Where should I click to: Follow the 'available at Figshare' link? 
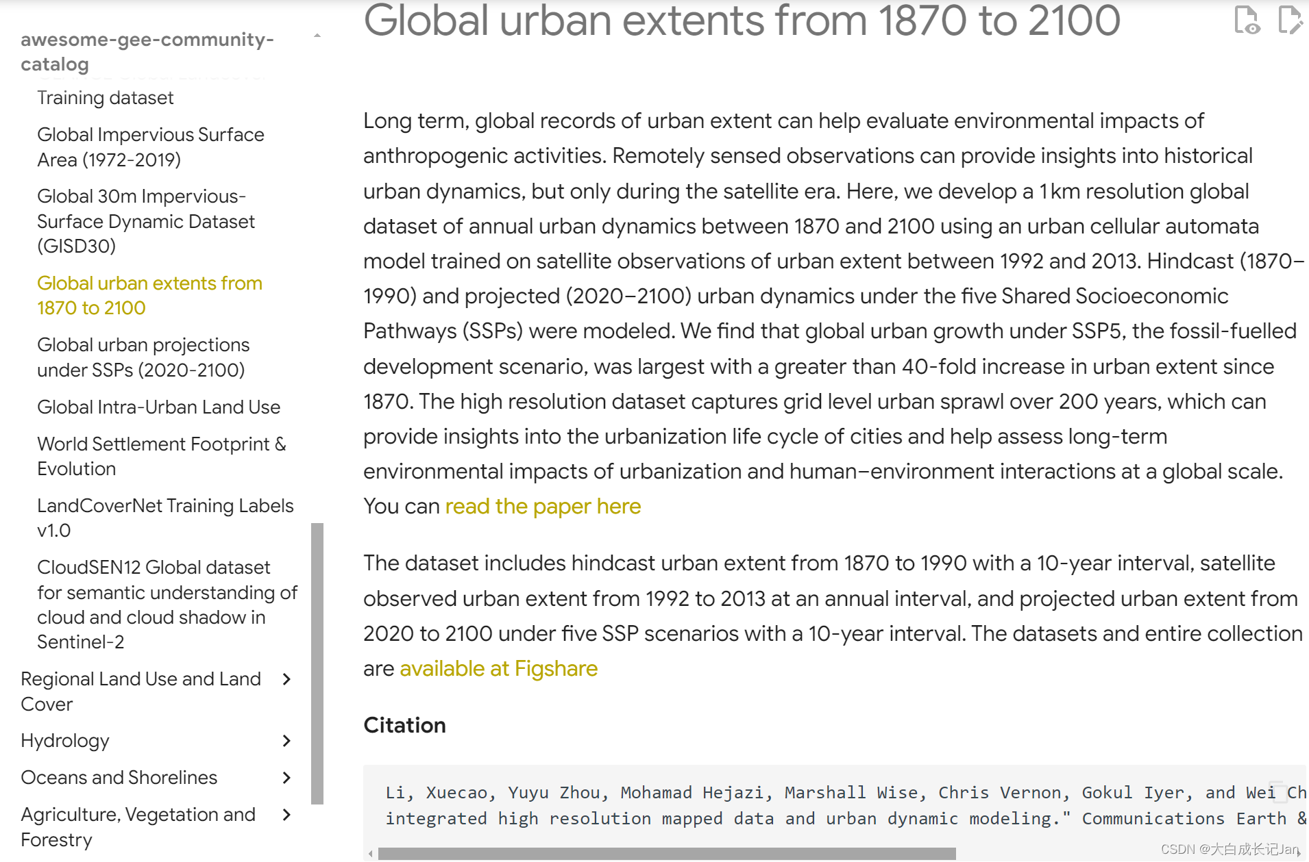(x=498, y=669)
